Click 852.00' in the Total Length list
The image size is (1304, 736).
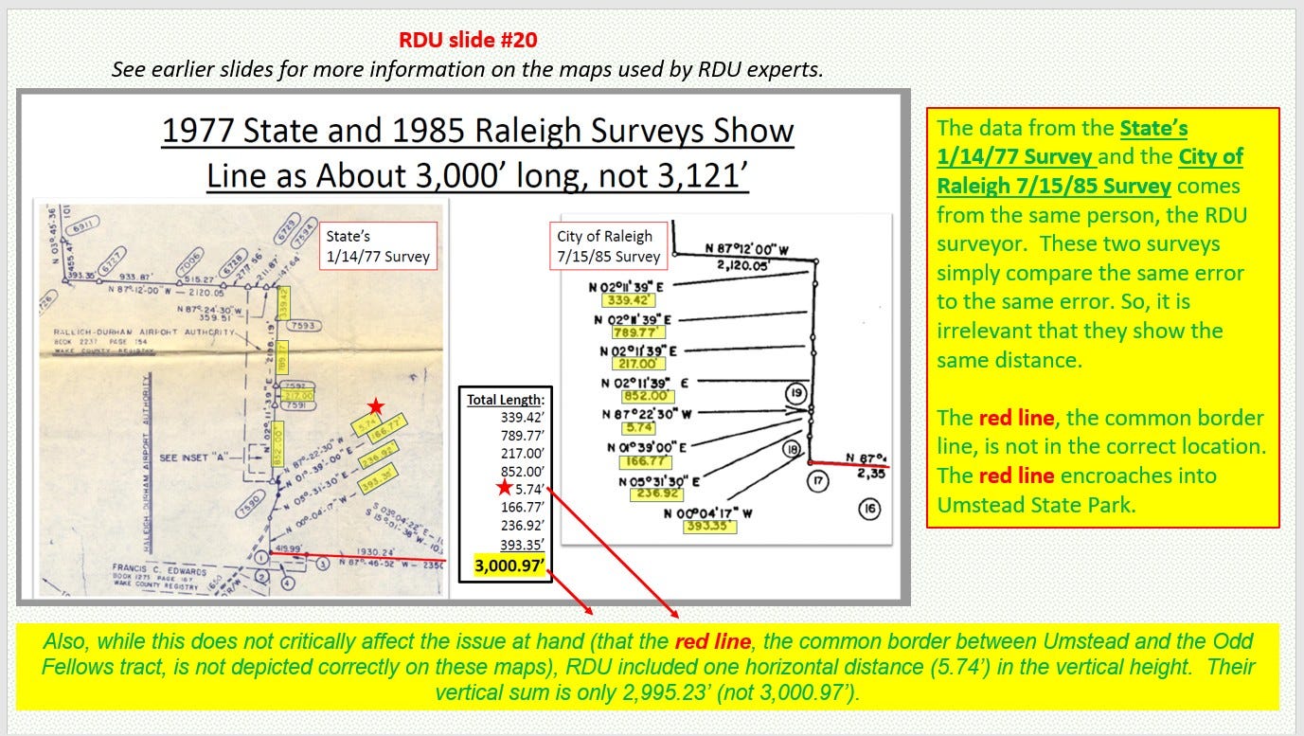(x=523, y=472)
